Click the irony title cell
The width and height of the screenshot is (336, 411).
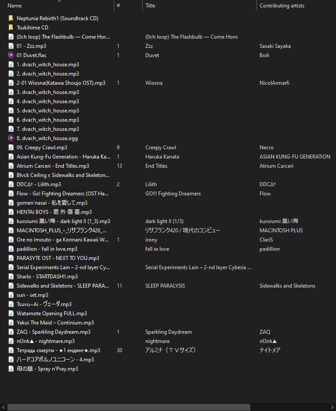tap(151, 240)
